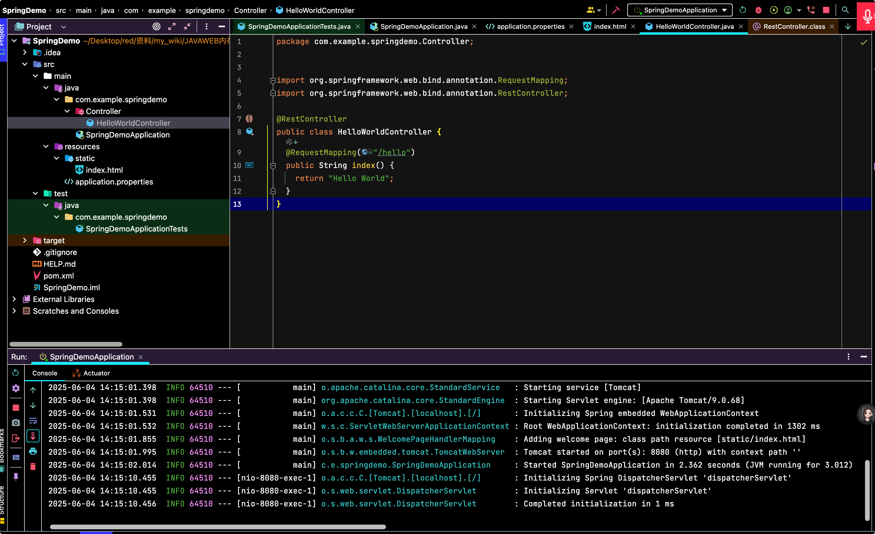
Task: Click the thread dump camera icon
Action: coord(16,423)
